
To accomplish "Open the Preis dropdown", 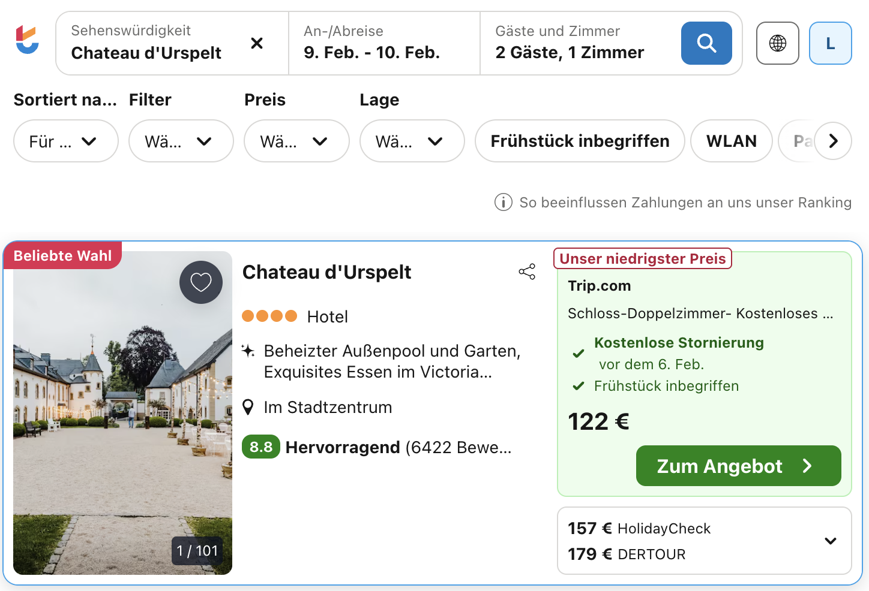I will (296, 141).
